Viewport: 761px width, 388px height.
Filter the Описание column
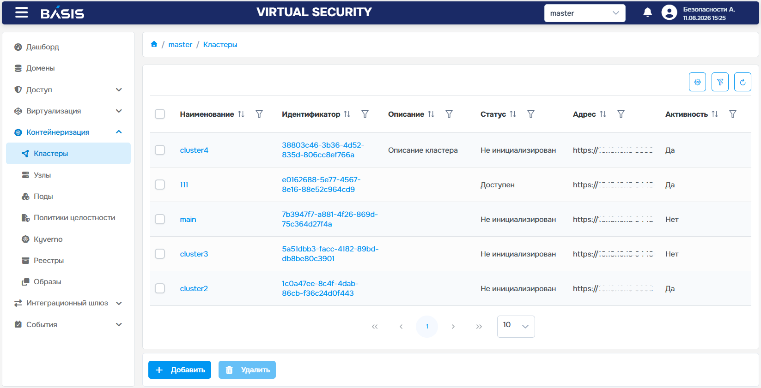(x=449, y=114)
